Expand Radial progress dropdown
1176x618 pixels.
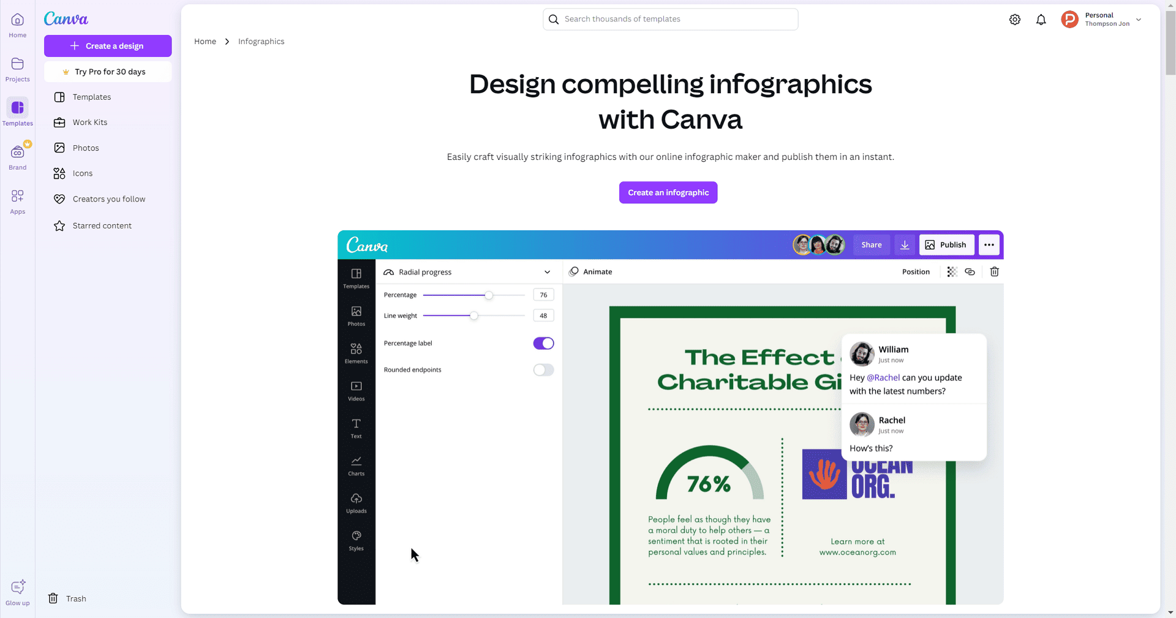[x=547, y=272]
